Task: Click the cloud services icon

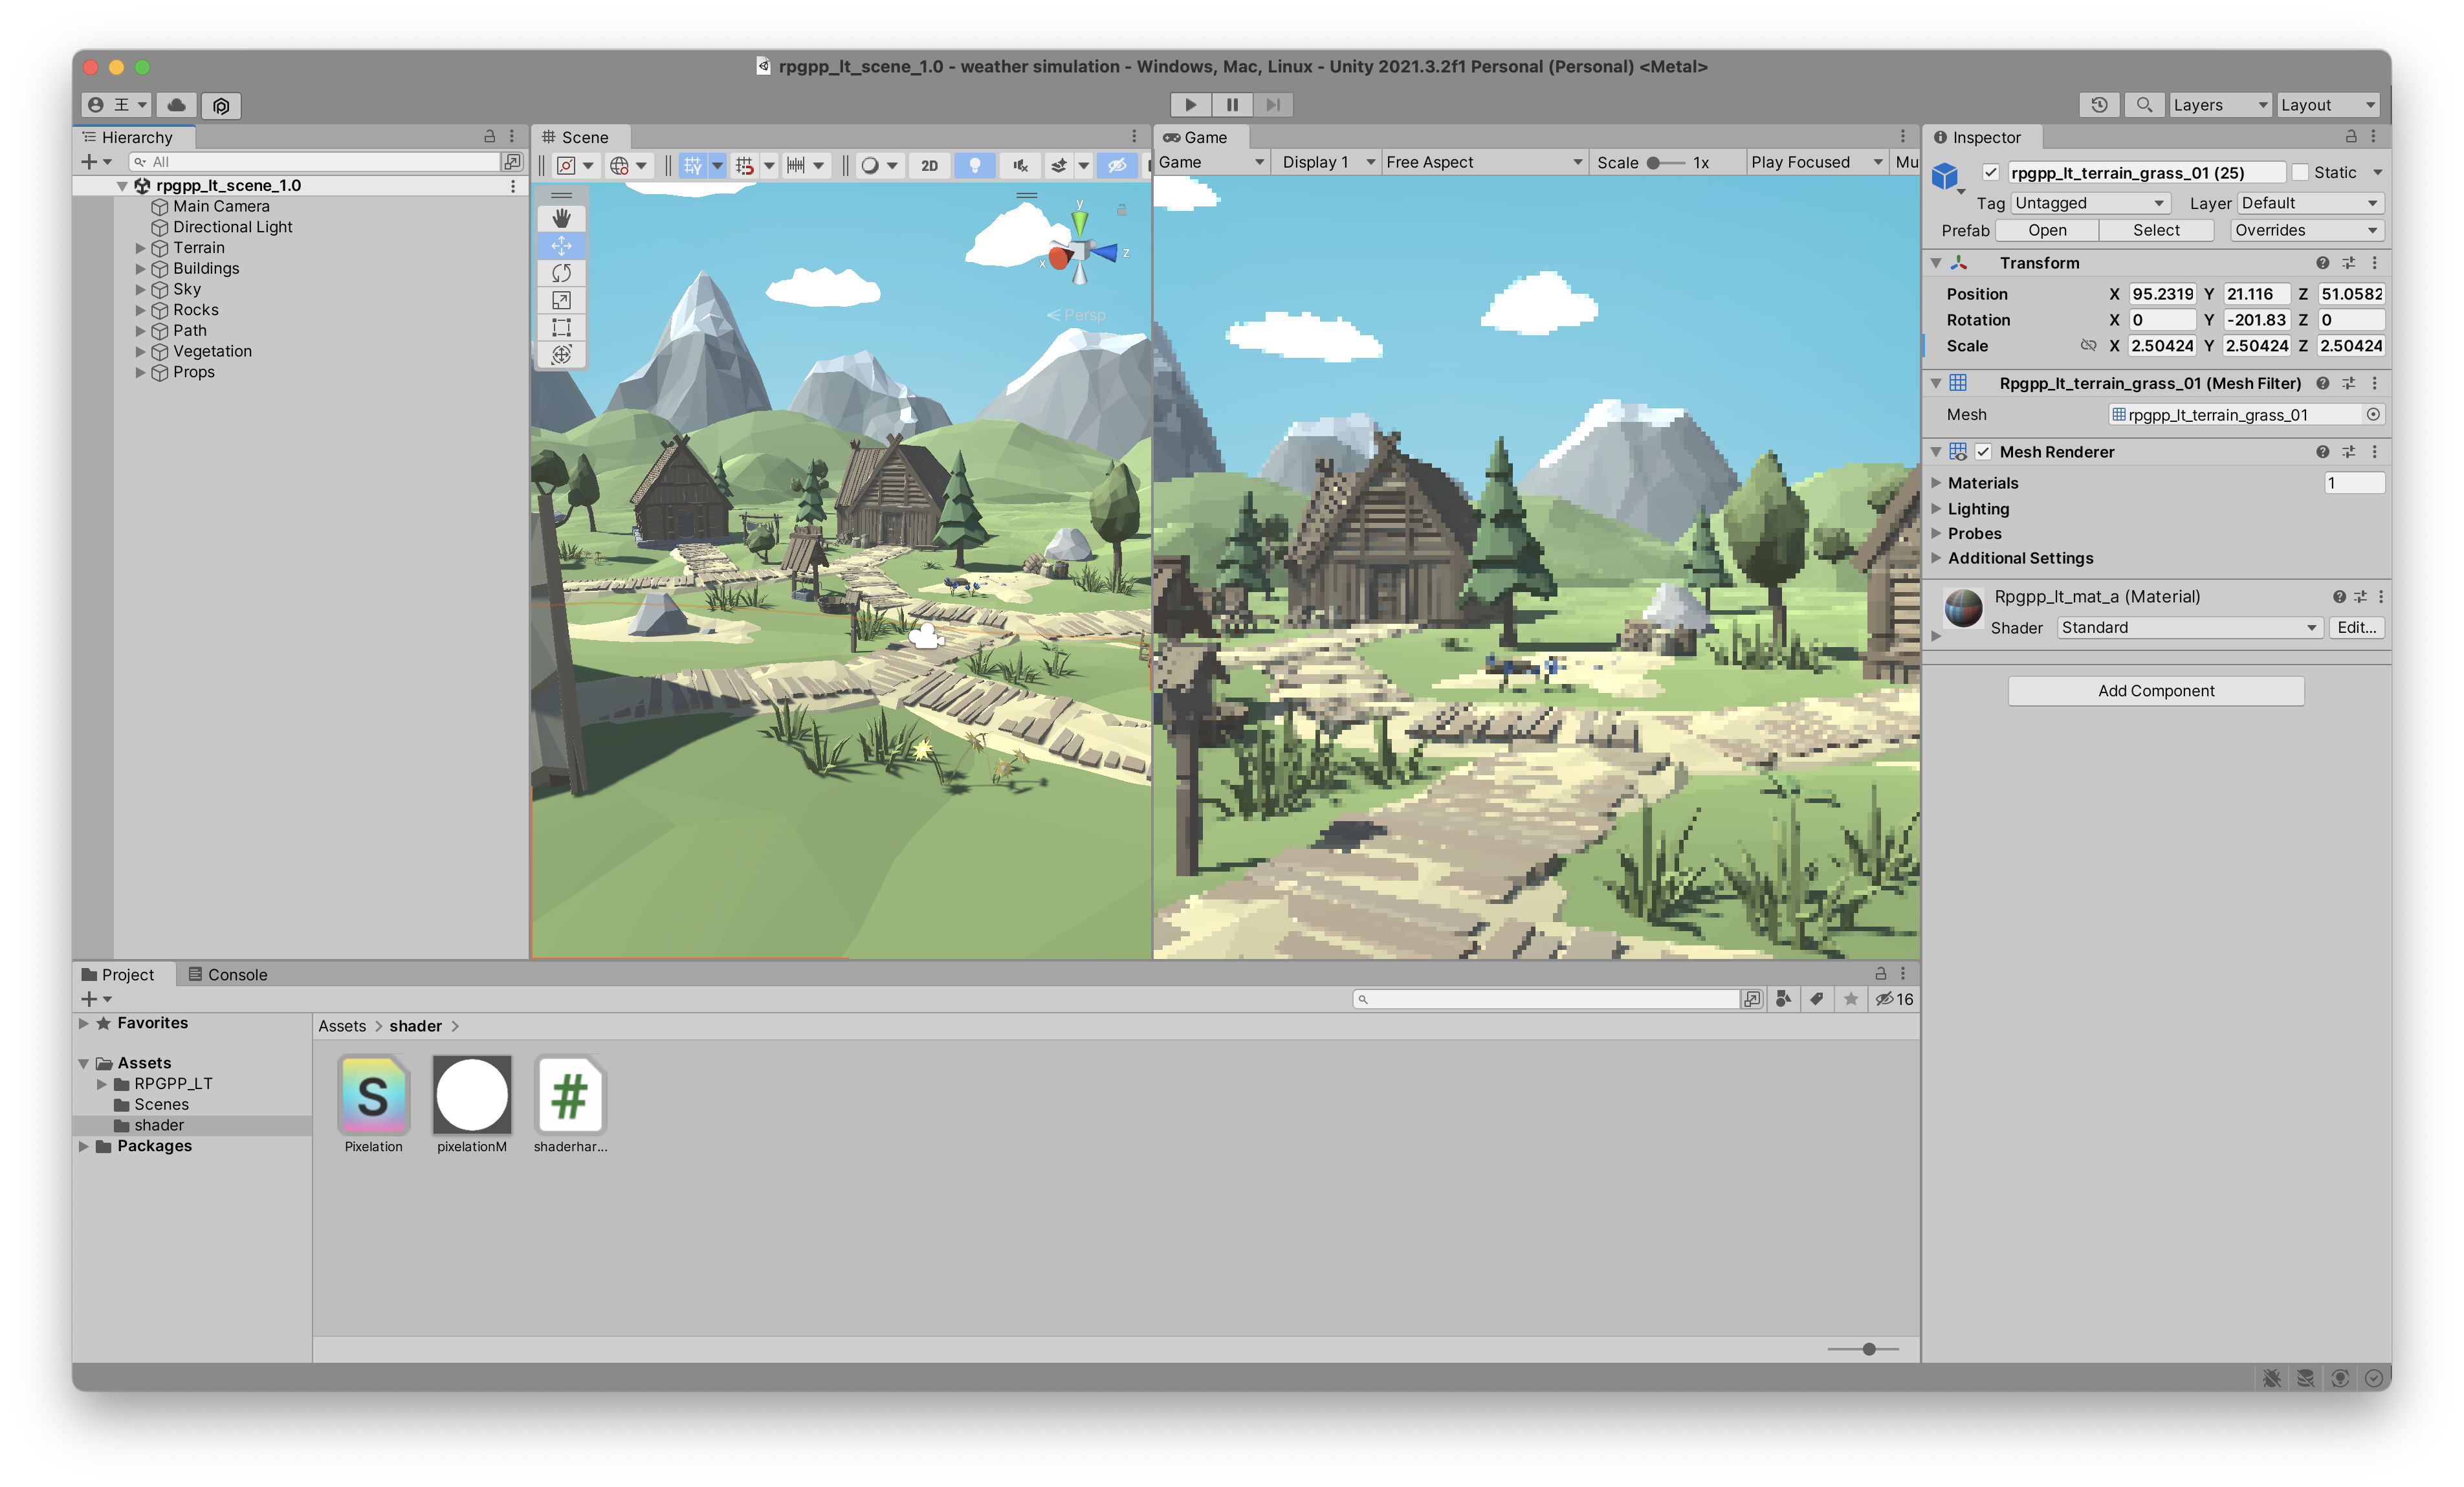Action: (176, 105)
